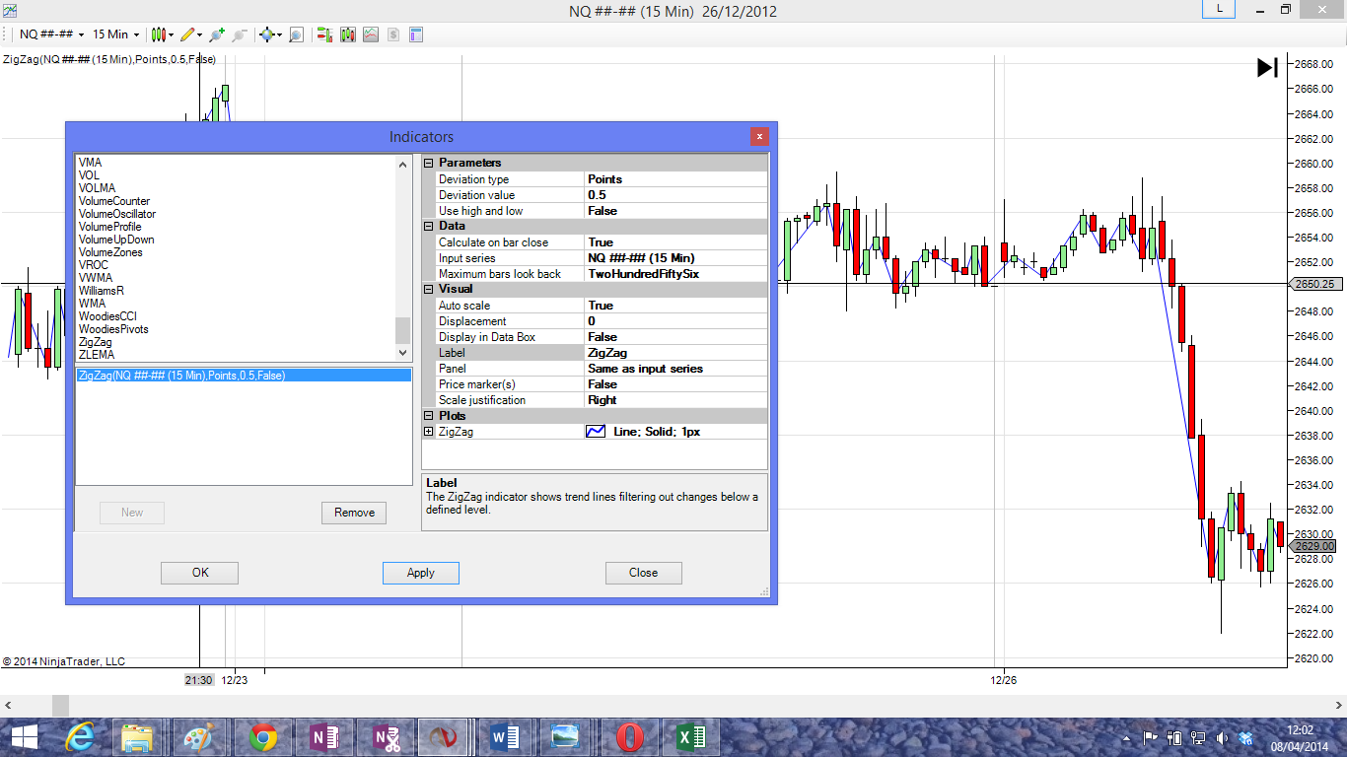Open the strategies dollar icon

[393, 34]
